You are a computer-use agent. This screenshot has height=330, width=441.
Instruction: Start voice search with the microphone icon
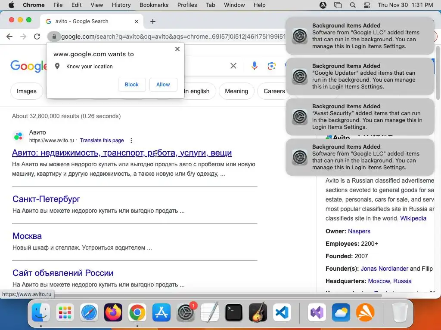pos(254,66)
